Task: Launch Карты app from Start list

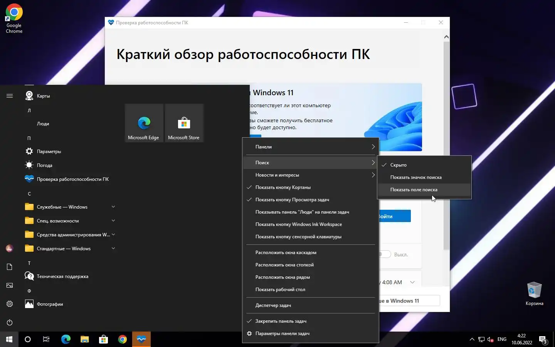Action: pyautogui.click(x=70, y=96)
